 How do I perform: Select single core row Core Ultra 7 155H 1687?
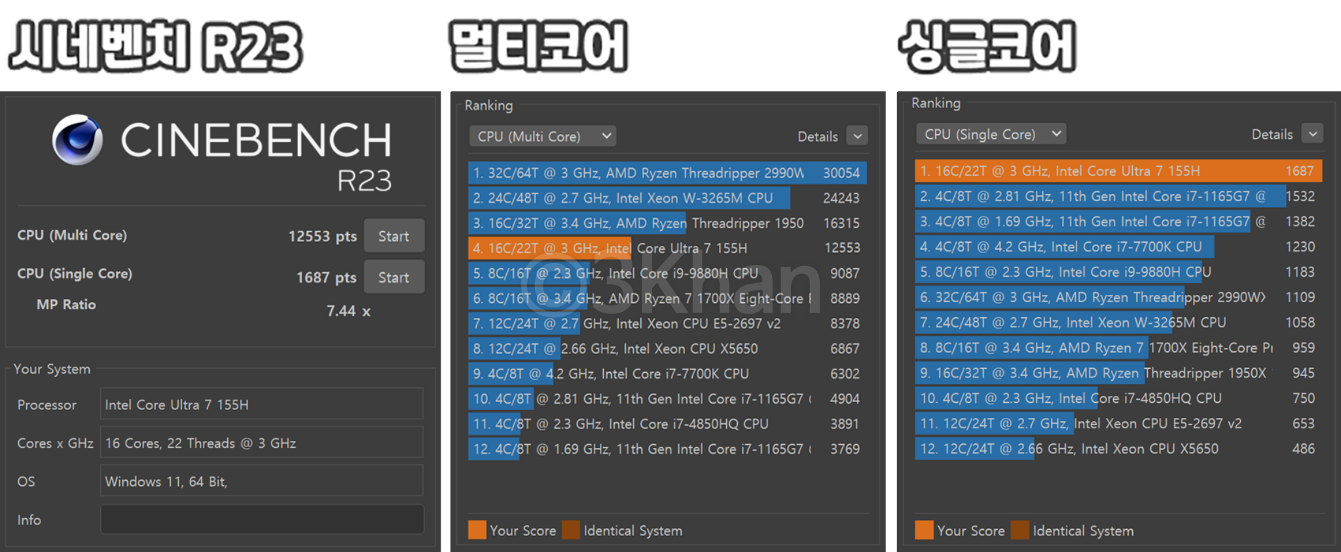[x=1118, y=171]
